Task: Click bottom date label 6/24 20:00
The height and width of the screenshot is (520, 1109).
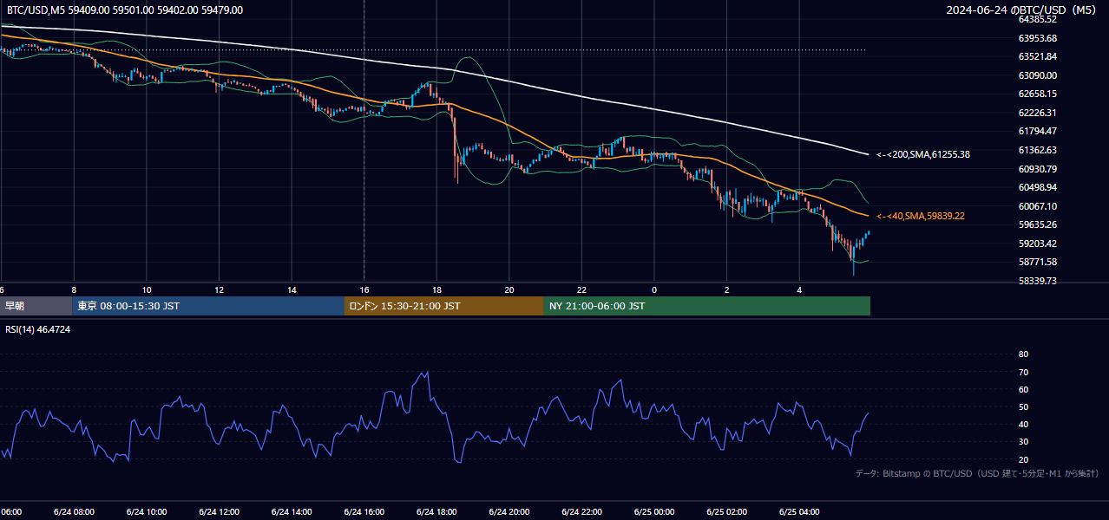Action: point(509,511)
